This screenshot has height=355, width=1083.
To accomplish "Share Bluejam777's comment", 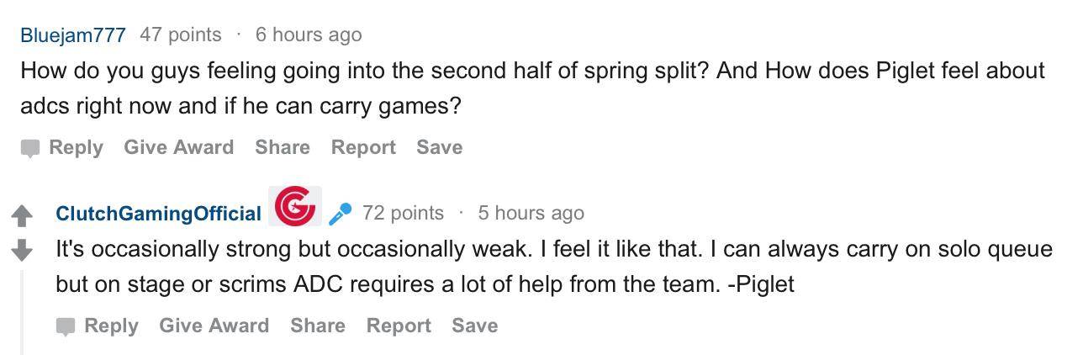I will [282, 147].
